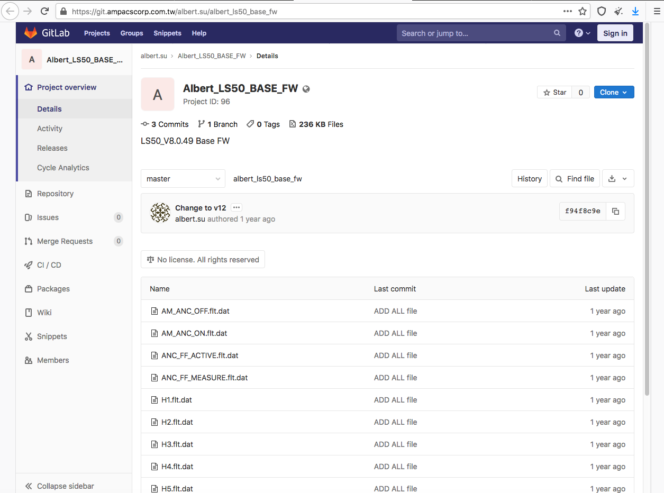Click the CI / CD rocket icon
The image size is (664, 493).
(29, 265)
